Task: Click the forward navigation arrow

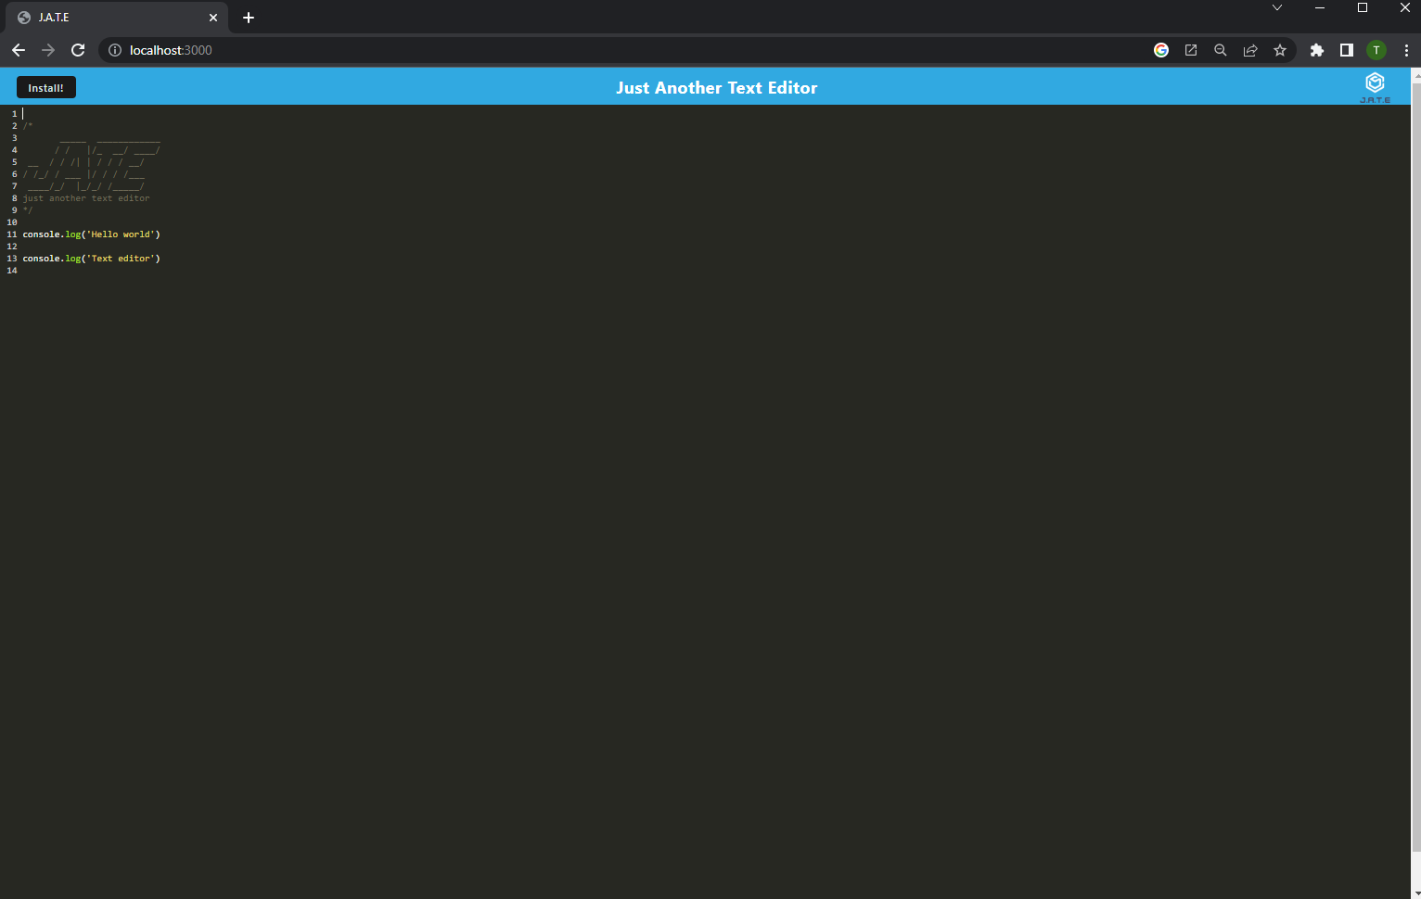Action: [x=48, y=50]
